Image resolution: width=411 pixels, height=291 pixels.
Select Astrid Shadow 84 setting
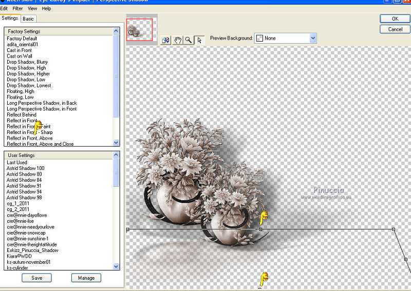click(x=24, y=180)
